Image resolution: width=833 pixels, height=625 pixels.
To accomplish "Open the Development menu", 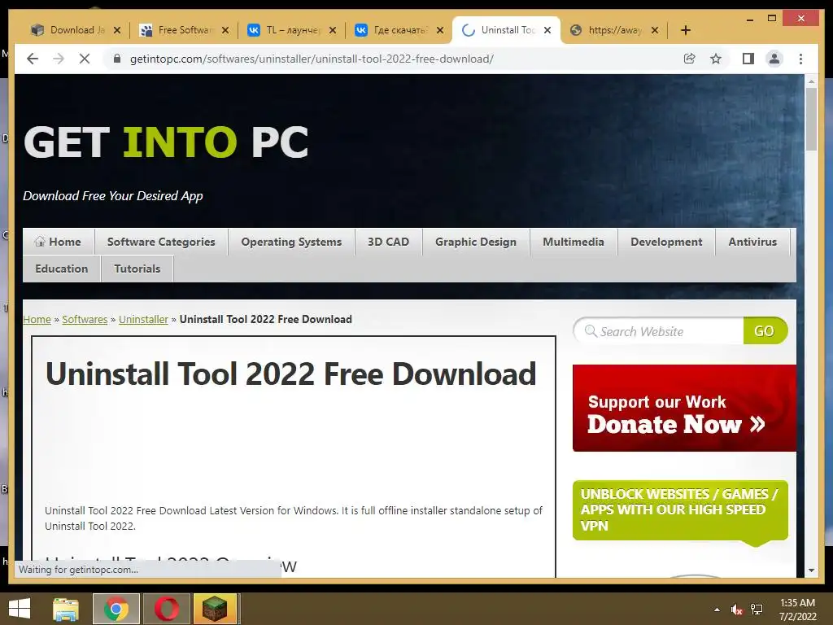I will pyautogui.click(x=666, y=242).
